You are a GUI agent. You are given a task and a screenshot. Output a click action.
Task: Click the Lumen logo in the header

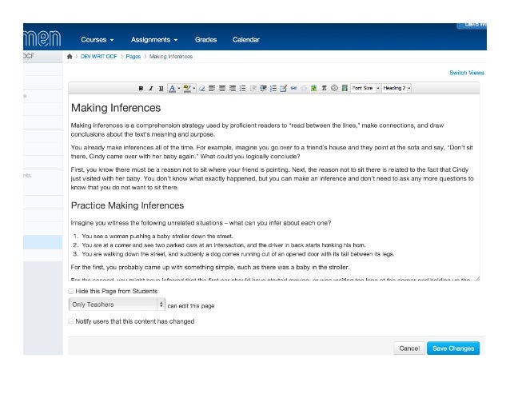(42, 38)
